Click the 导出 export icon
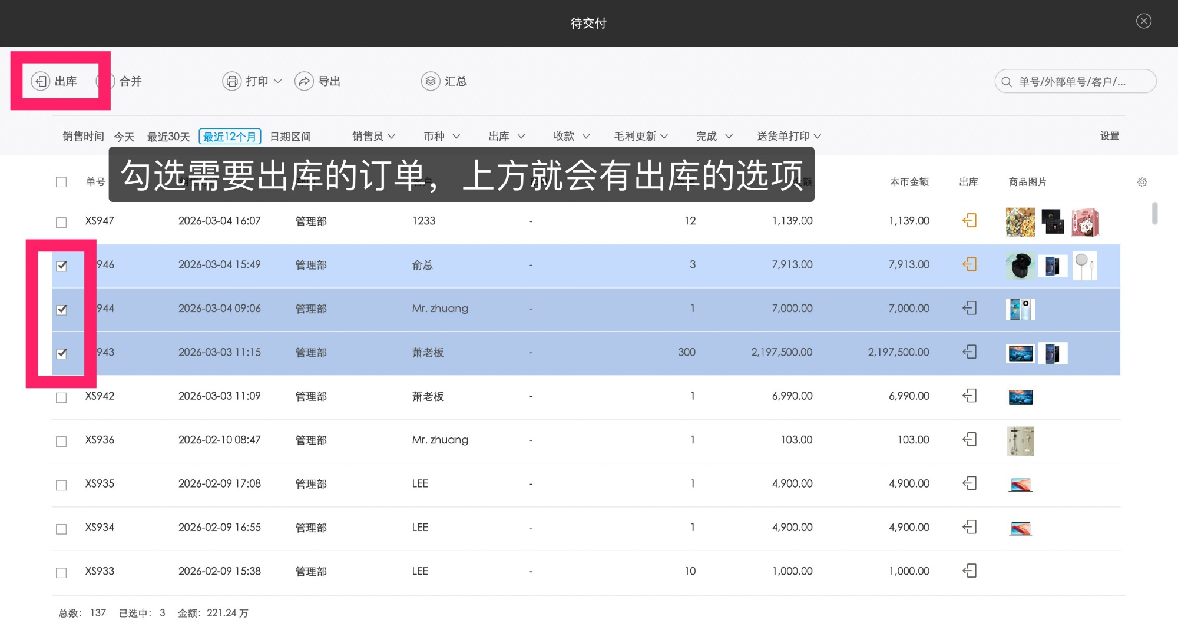This screenshot has height=630, width=1178. (304, 81)
